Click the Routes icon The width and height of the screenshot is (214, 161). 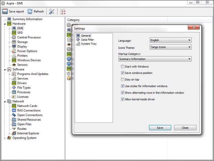pyautogui.click(x=14, y=129)
